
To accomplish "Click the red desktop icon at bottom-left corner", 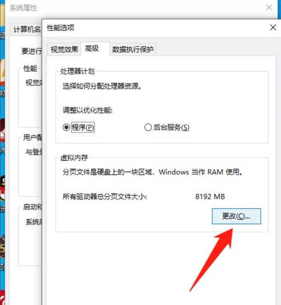I will pos(2,298).
